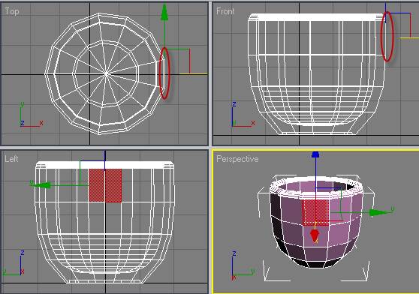Click the Top viewport label
This screenshot has width=419, height=294.
point(12,11)
